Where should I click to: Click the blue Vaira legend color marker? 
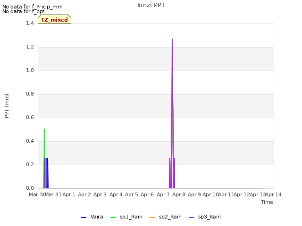pyautogui.click(x=84, y=218)
